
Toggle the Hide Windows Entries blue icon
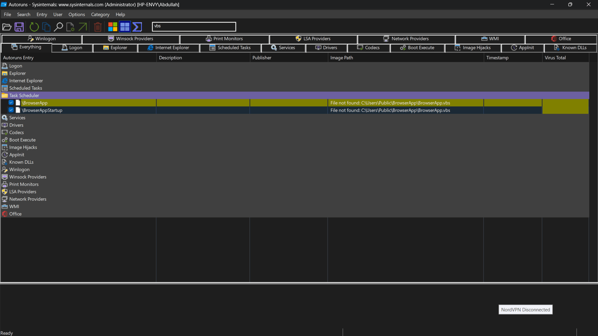[125, 27]
